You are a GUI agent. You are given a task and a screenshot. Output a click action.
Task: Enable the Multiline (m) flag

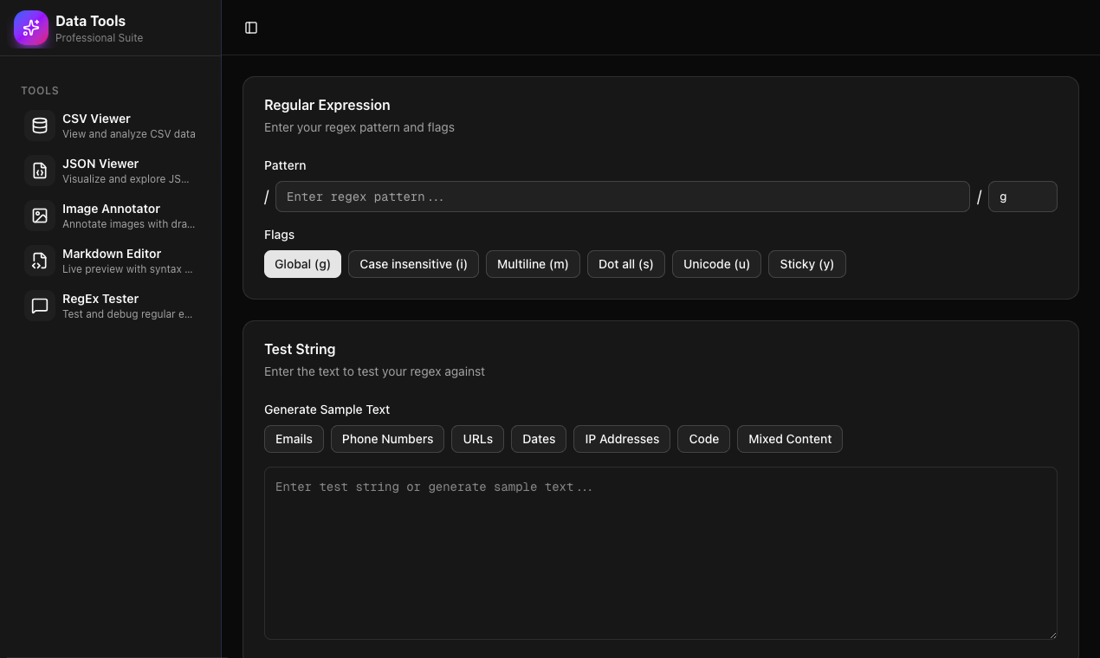tap(533, 264)
